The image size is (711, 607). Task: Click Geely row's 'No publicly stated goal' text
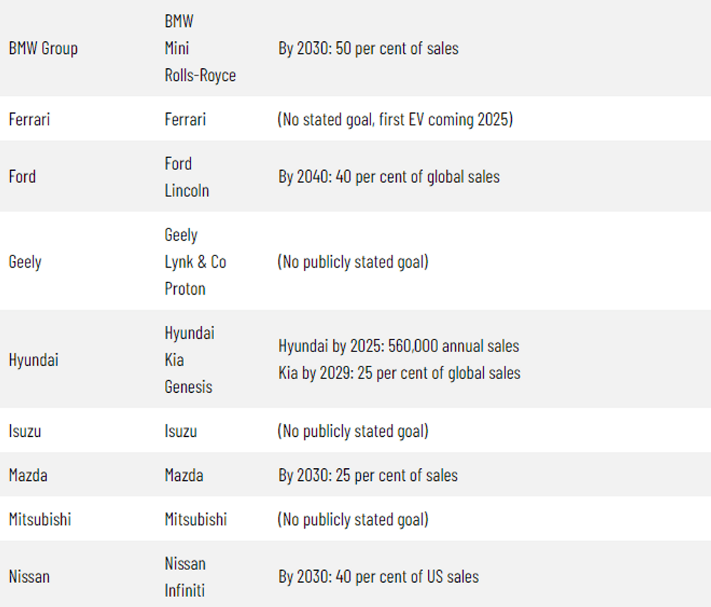[353, 262]
